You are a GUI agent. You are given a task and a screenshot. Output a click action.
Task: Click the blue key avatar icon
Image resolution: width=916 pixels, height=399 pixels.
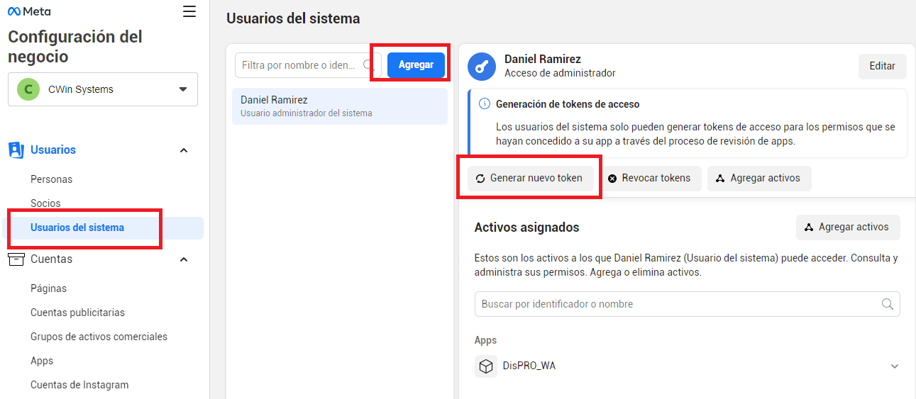tap(481, 67)
